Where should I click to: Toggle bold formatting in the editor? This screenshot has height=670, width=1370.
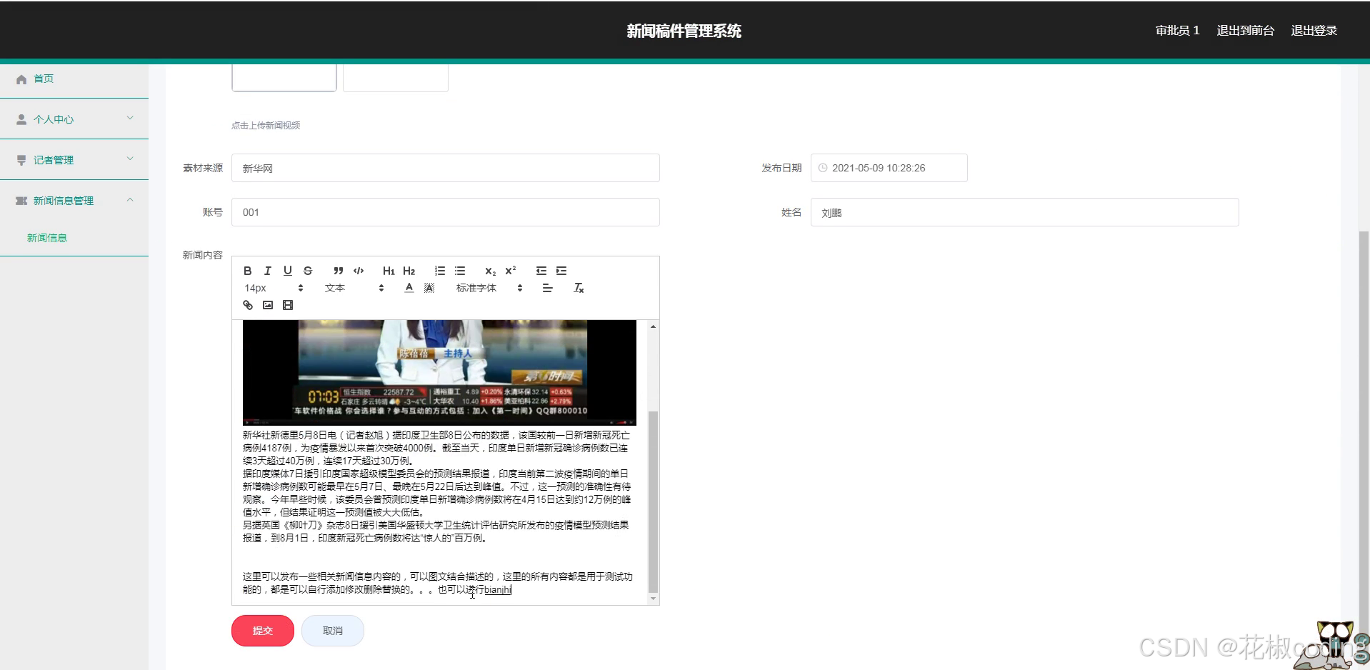tap(248, 271)
